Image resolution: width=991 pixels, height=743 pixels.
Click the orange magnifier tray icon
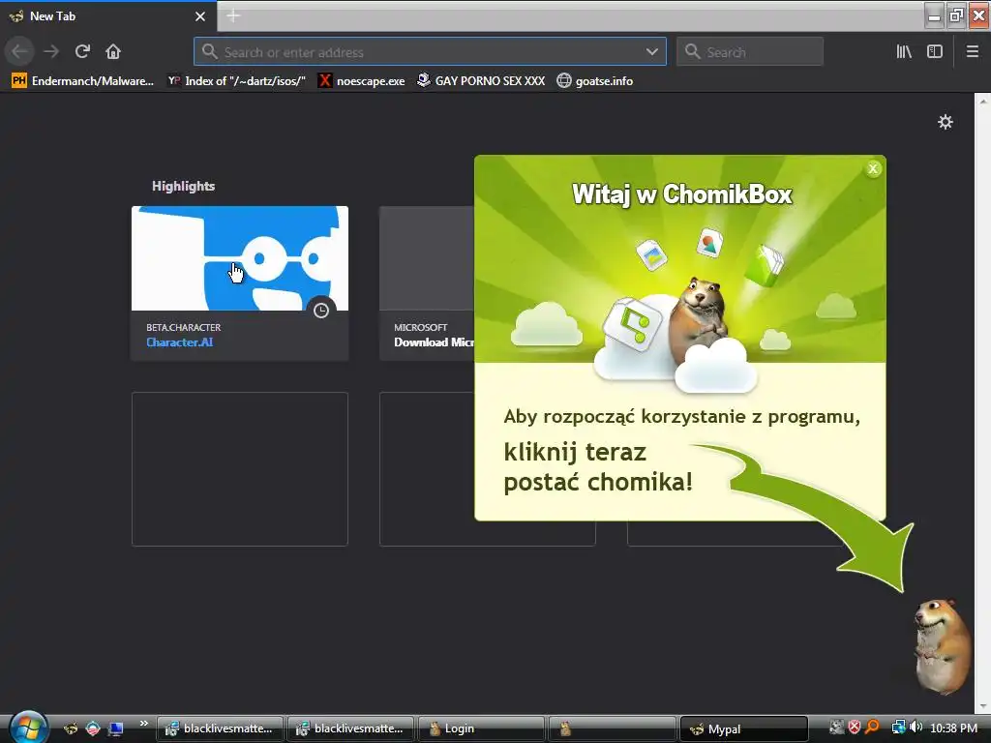[872, 728]
